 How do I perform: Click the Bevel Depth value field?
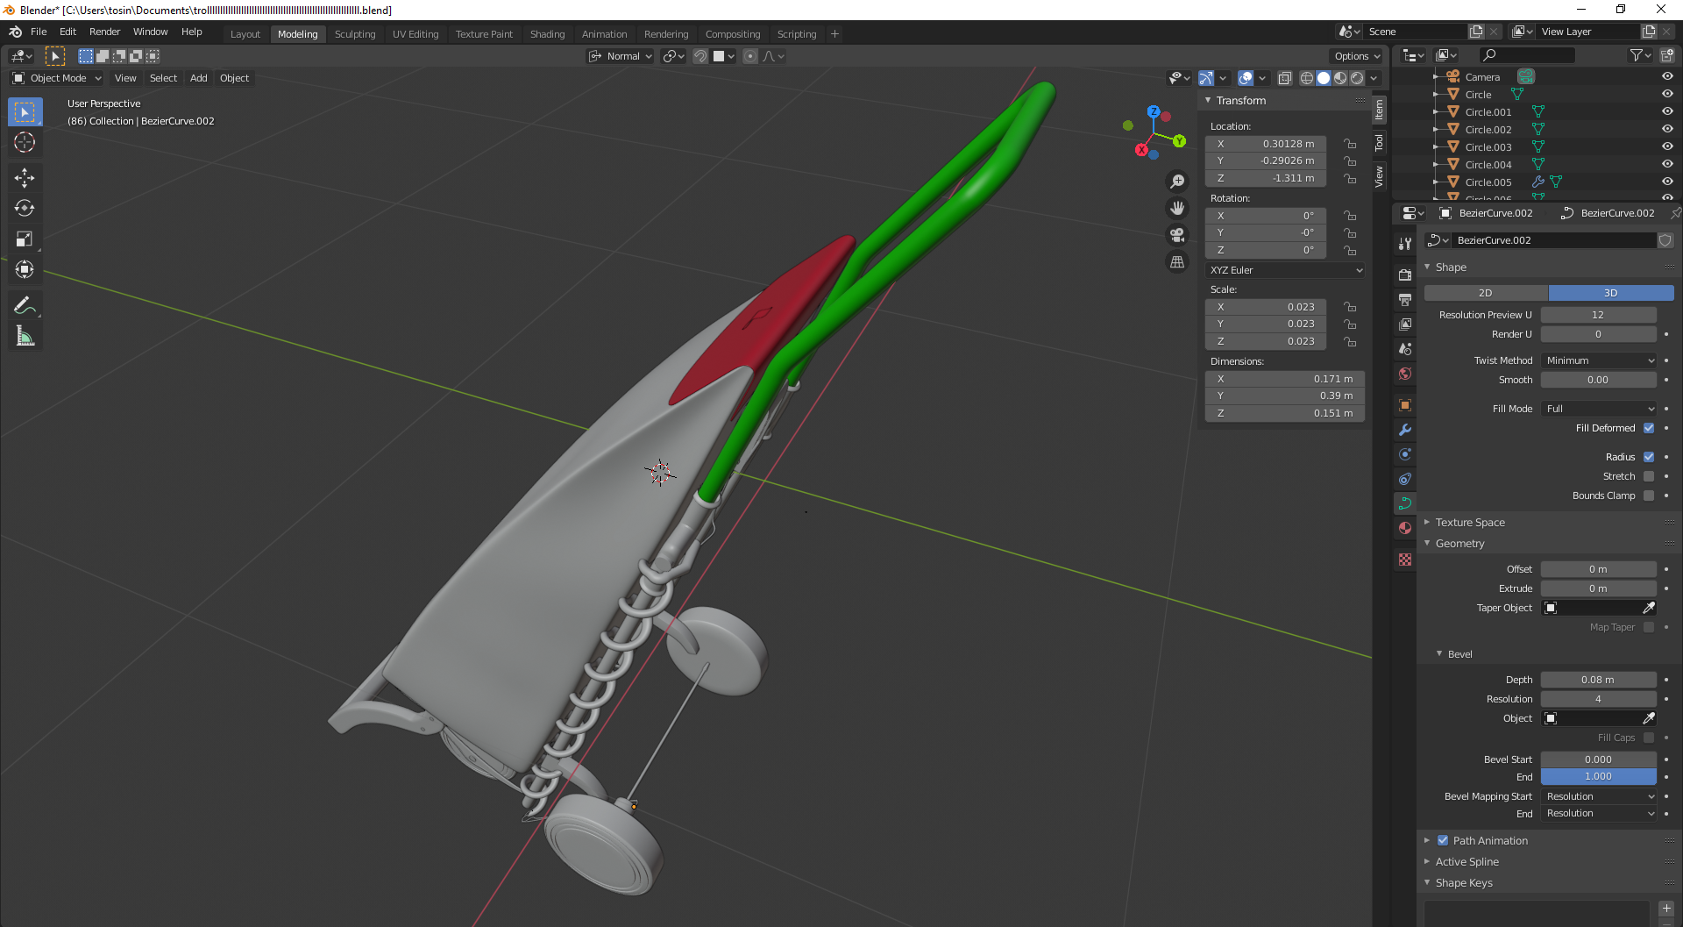(x=1599, y=679)
